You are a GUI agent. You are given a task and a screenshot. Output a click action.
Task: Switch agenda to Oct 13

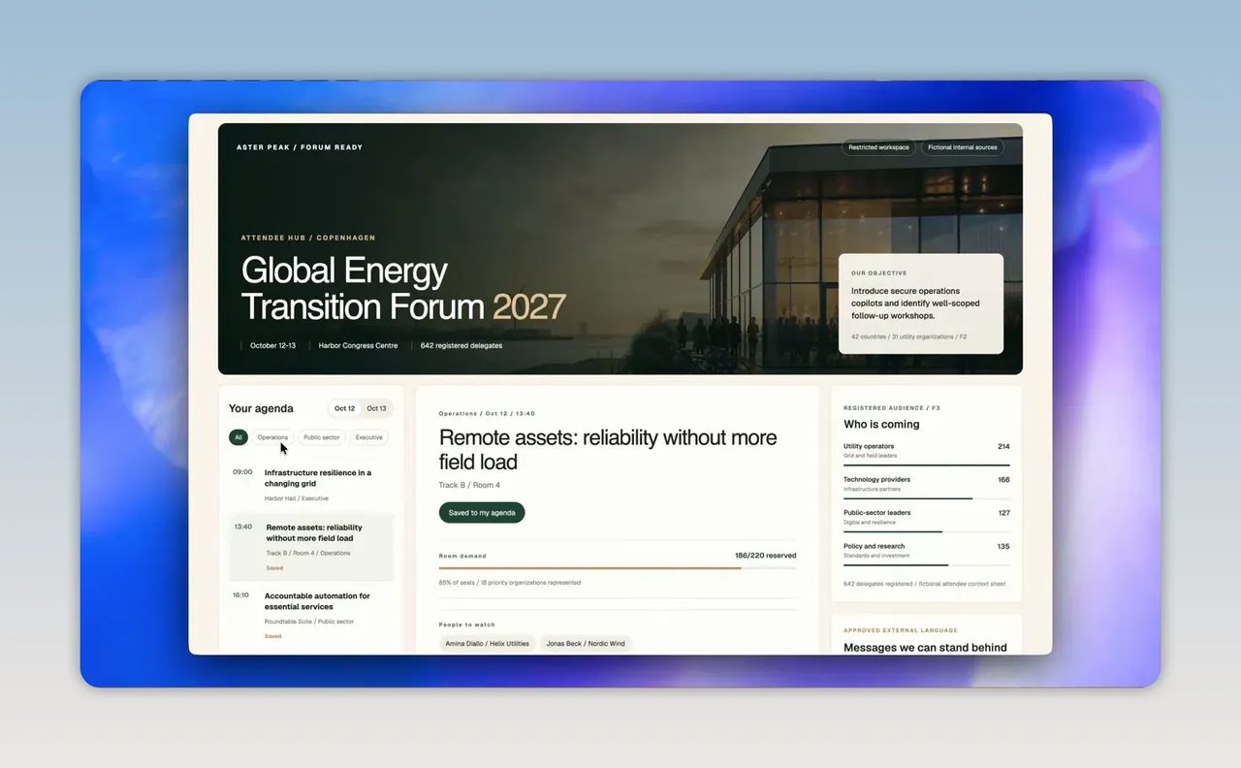pyautogui.click(x=376, y=408)
